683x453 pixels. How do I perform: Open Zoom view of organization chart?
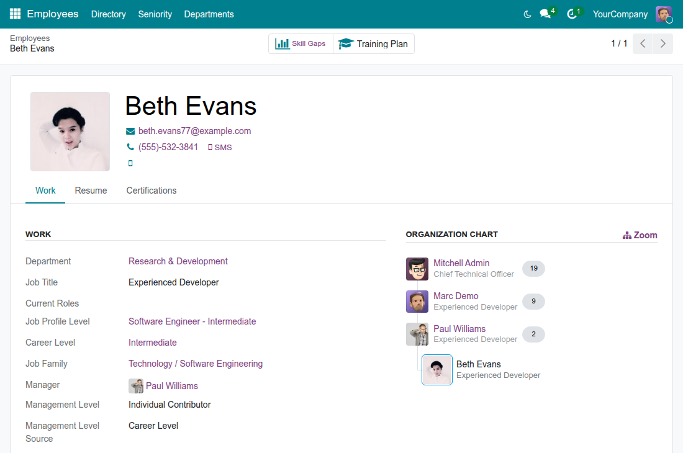tap(640, 235)
